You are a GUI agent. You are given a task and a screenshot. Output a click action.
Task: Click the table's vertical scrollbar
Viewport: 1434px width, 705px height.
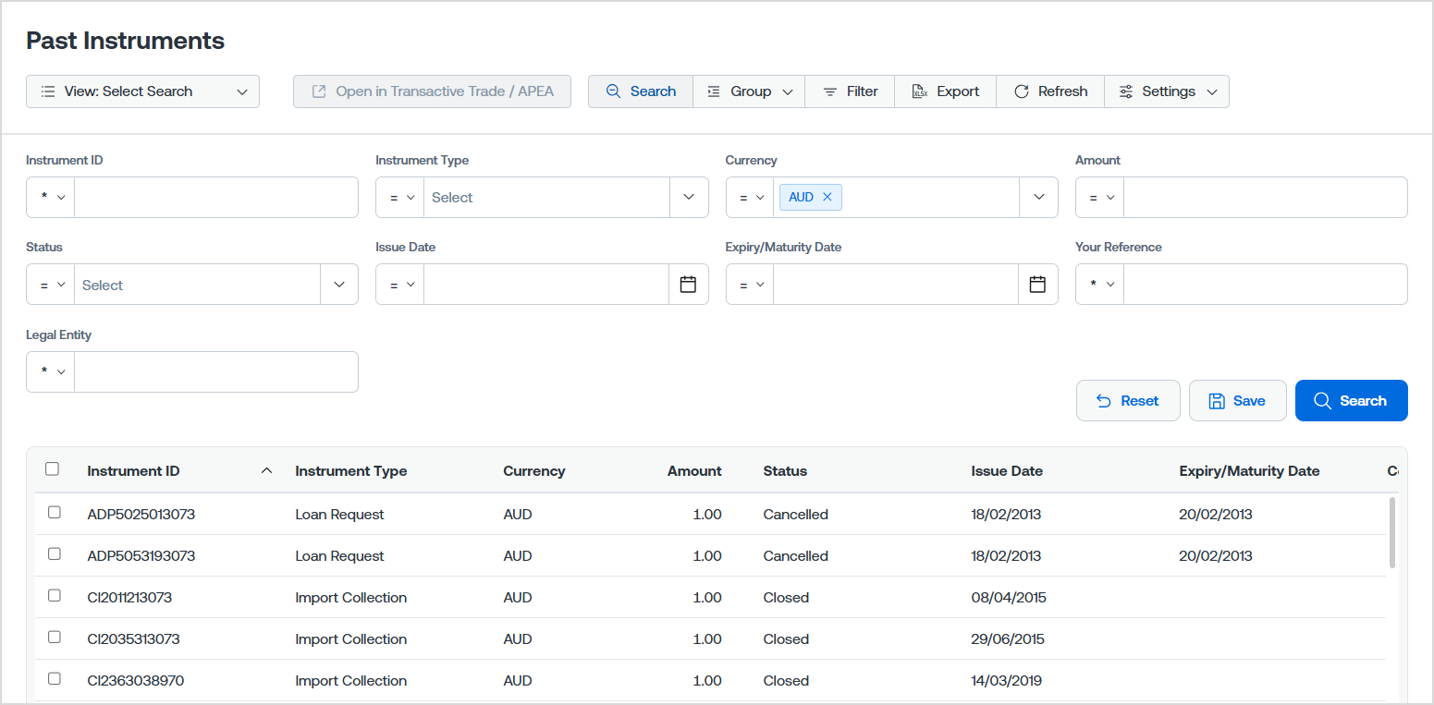pyautogui.click(x=1392, y=532)
